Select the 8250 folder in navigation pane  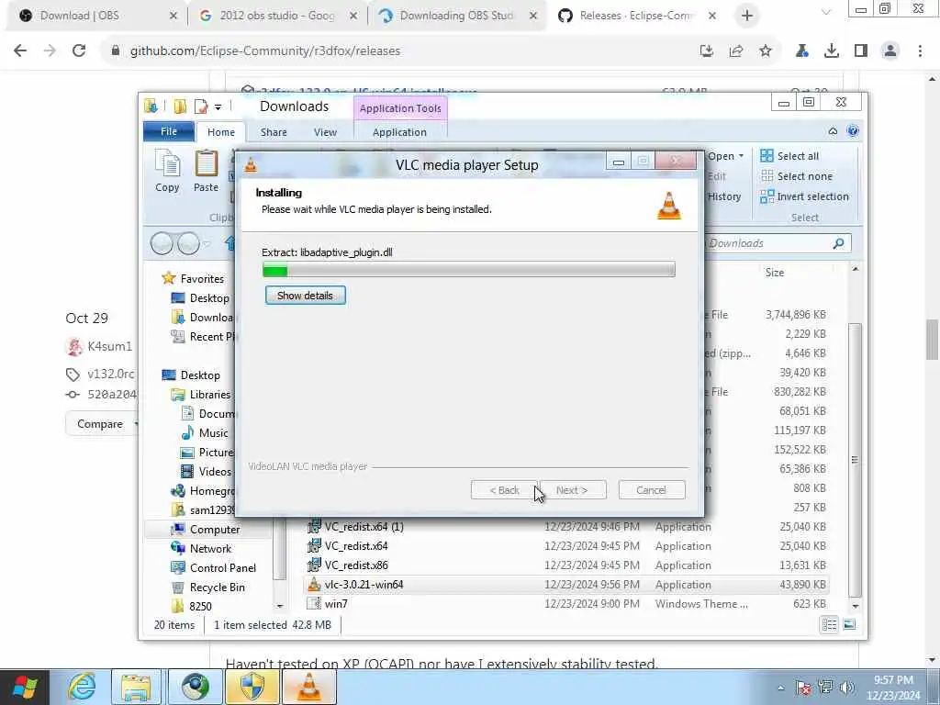(192, 606)
